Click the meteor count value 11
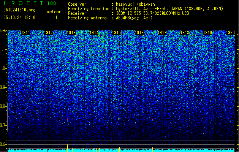The width and height of the screenshot is (239, 152). (x=55, y=17)
